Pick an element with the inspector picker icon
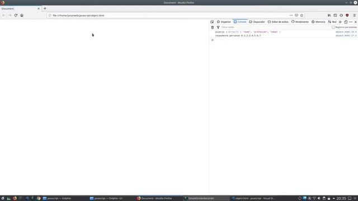This screenshot has width=358, height=201. pos(212,22)
